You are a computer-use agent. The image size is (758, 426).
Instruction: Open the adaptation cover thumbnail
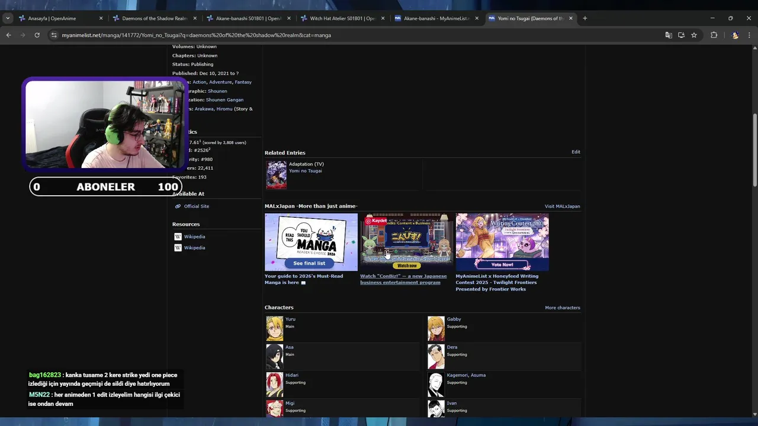[276, 175]
